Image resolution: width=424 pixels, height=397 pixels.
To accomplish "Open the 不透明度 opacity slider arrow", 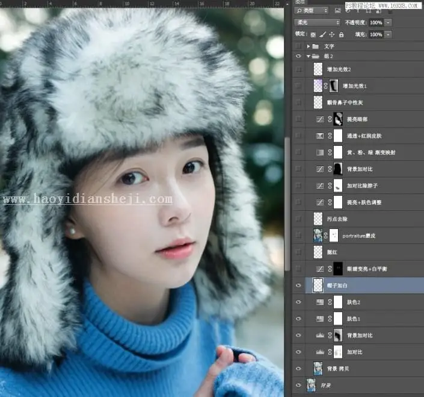I will coord(388,22).
